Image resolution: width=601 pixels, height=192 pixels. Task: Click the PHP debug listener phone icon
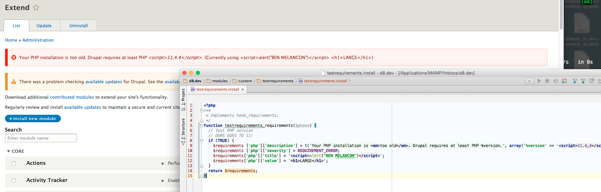(564, 81)
